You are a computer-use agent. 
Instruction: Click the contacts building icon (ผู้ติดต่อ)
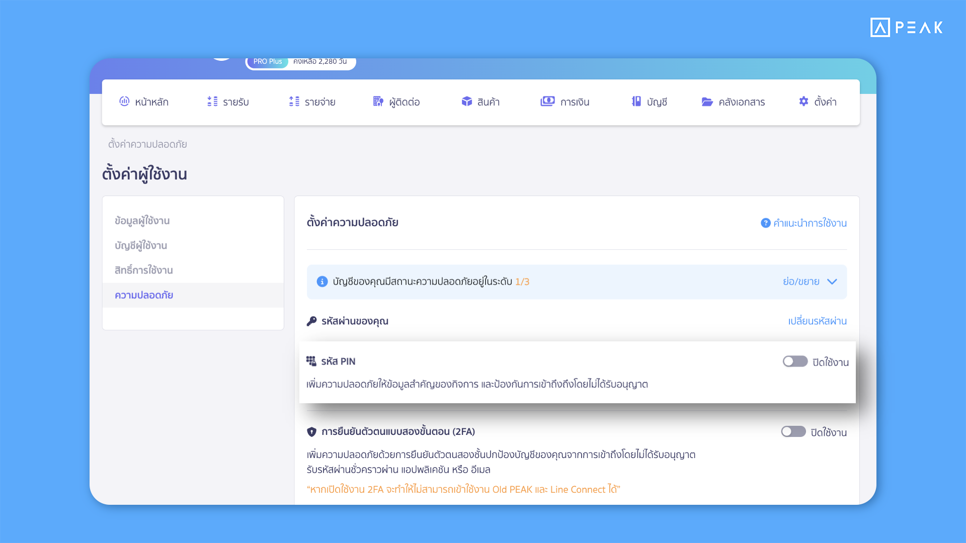378,102
